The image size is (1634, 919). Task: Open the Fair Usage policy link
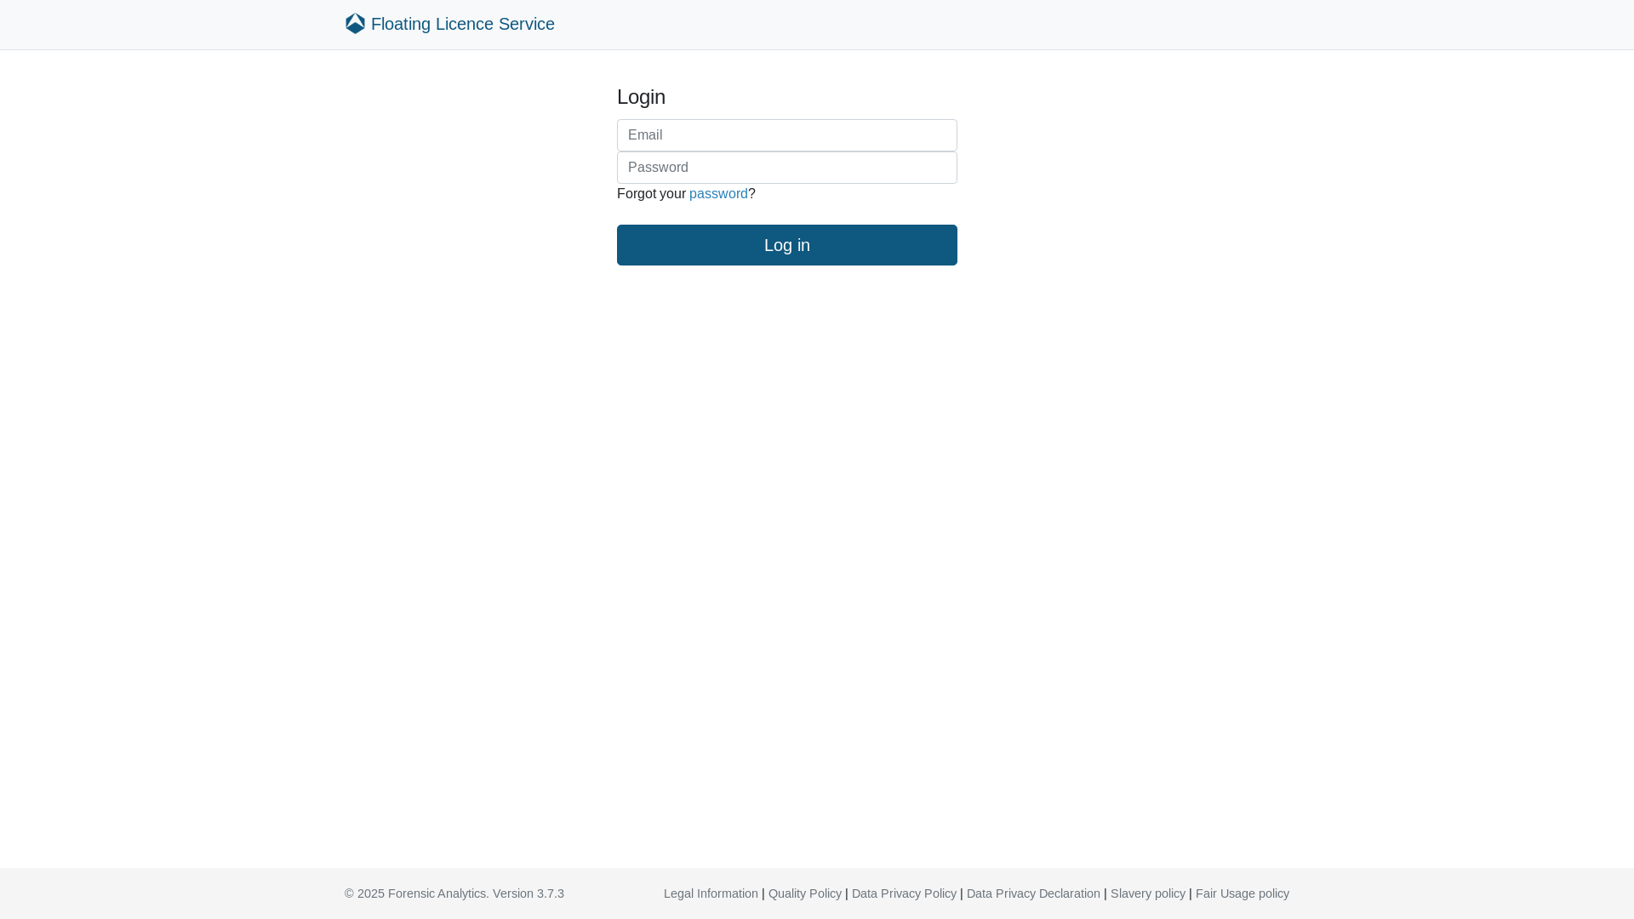click(1243, 893)
